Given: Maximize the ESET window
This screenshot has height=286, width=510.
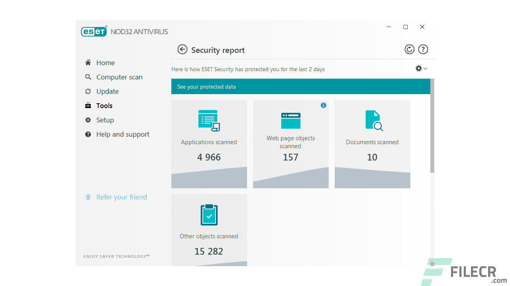Looking at the screenshot, I should coord(405,27).
